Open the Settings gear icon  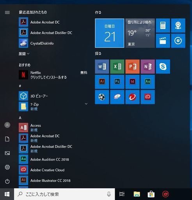pos(7,167)
